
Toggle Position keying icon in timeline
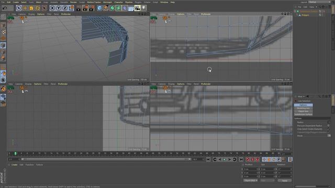264,159
